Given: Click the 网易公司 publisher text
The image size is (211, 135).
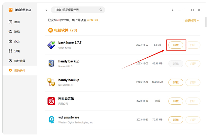Looking at the screenshot, I should tap(63, 104).
